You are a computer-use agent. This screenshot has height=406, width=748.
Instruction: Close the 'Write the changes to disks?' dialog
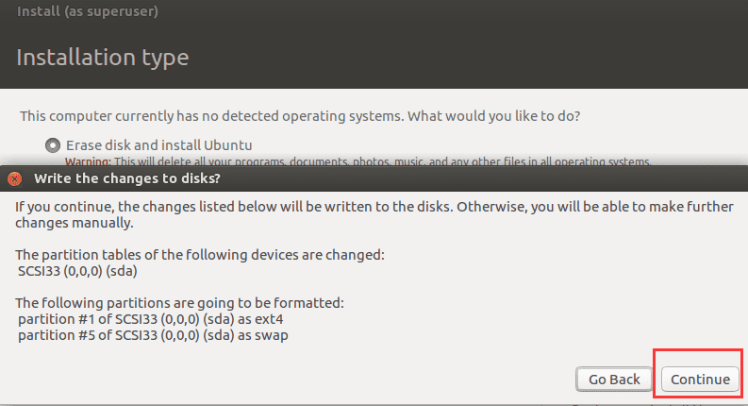(x=15, y=178)
